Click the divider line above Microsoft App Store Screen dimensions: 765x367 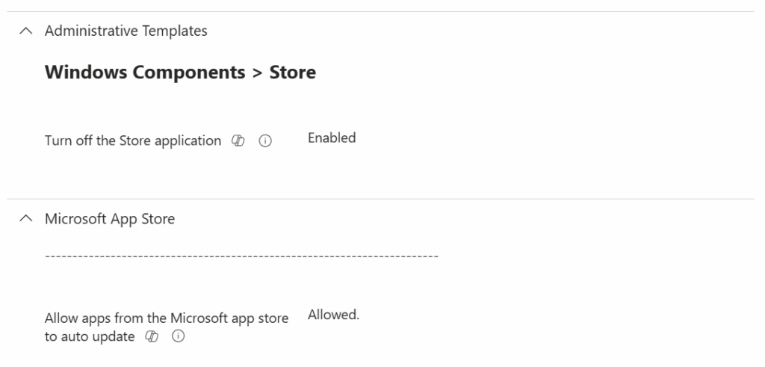[382, 199]
